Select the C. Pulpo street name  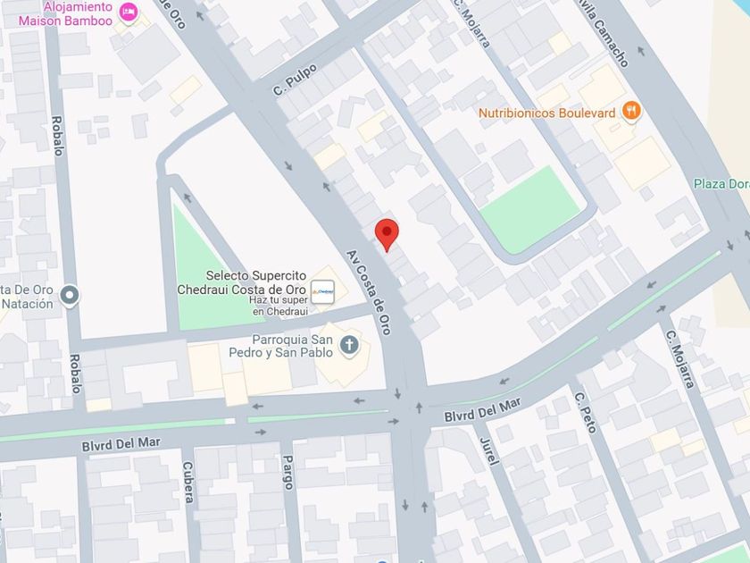click(295, 80)
